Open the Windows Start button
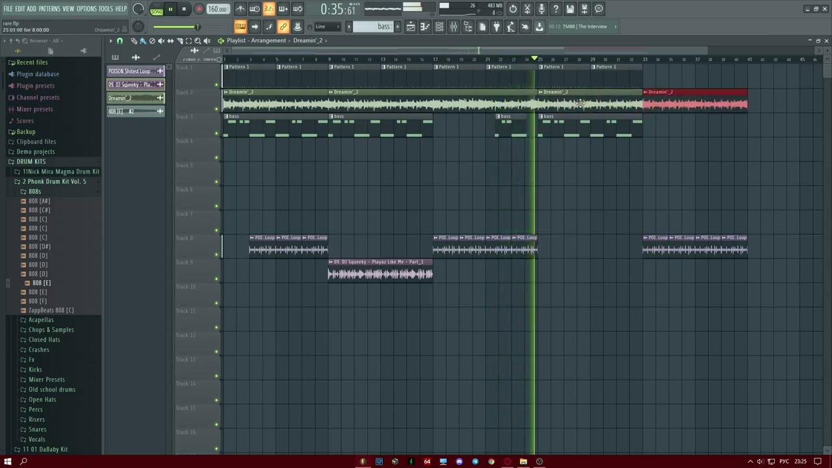The image size is (832, 468). (x=8, y=461)
